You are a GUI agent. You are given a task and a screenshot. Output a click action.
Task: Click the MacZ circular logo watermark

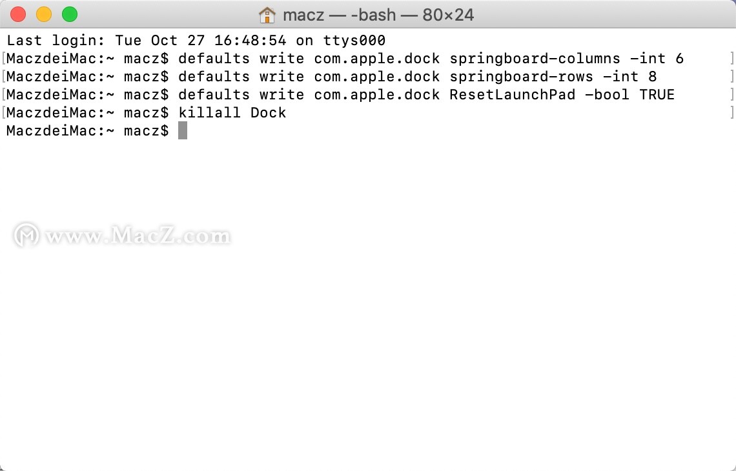point(26,235)
